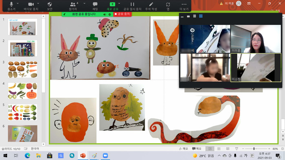Toggle comments pane button in status bar
This screenshot has width=285, height=160.
pos(197,149)
